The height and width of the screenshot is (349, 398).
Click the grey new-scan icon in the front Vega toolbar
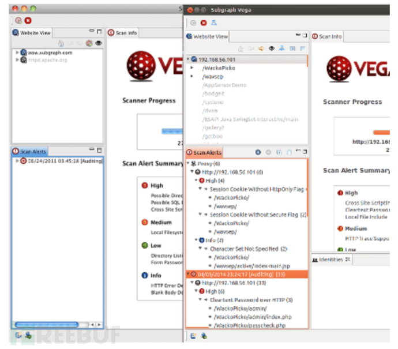[193, 23]
